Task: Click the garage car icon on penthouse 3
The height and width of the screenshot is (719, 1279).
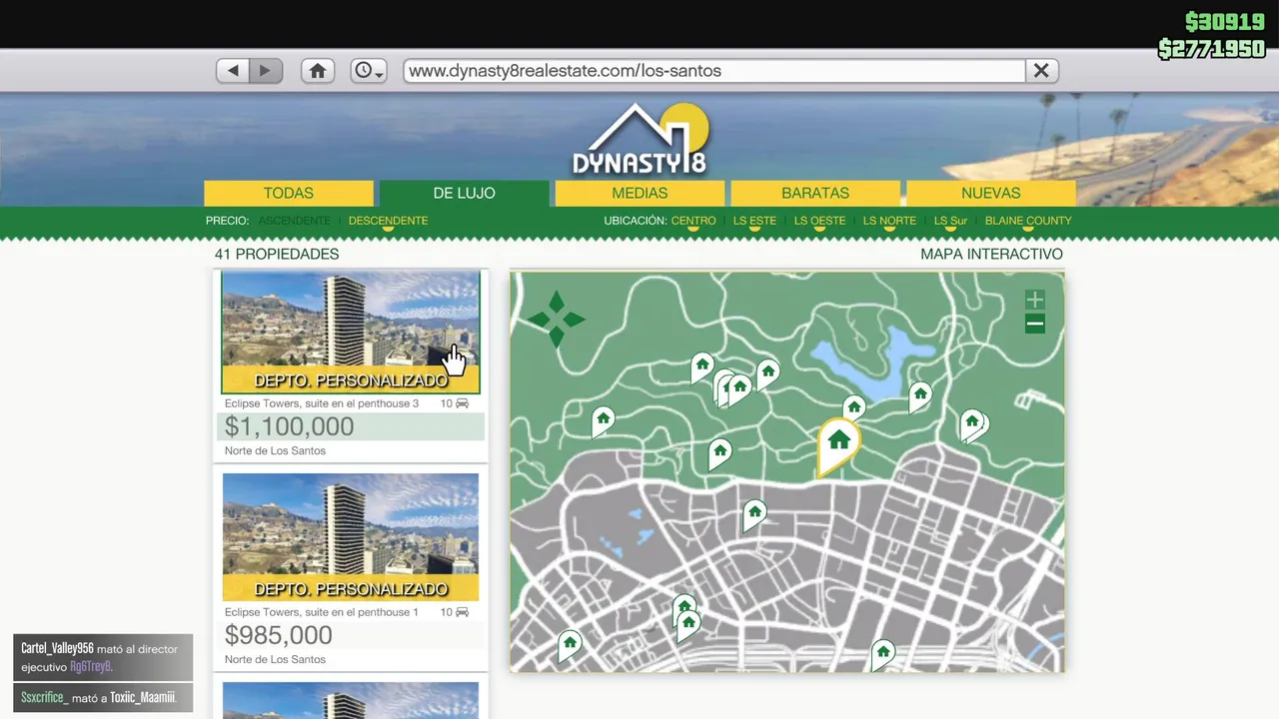Action: click(462, 403)
